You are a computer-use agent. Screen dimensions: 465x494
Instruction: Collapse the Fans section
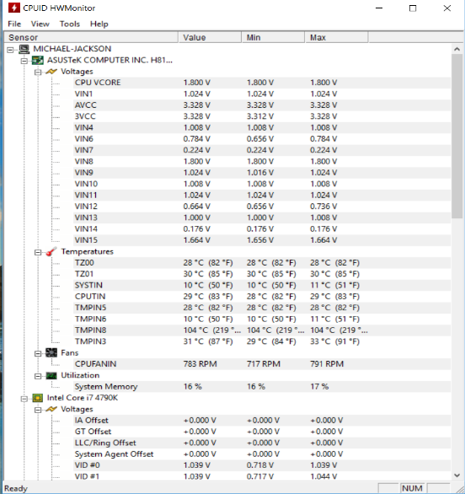[38, 353]
